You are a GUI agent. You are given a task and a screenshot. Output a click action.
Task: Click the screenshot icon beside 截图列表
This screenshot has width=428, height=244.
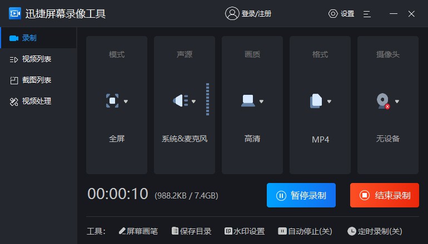14,80
